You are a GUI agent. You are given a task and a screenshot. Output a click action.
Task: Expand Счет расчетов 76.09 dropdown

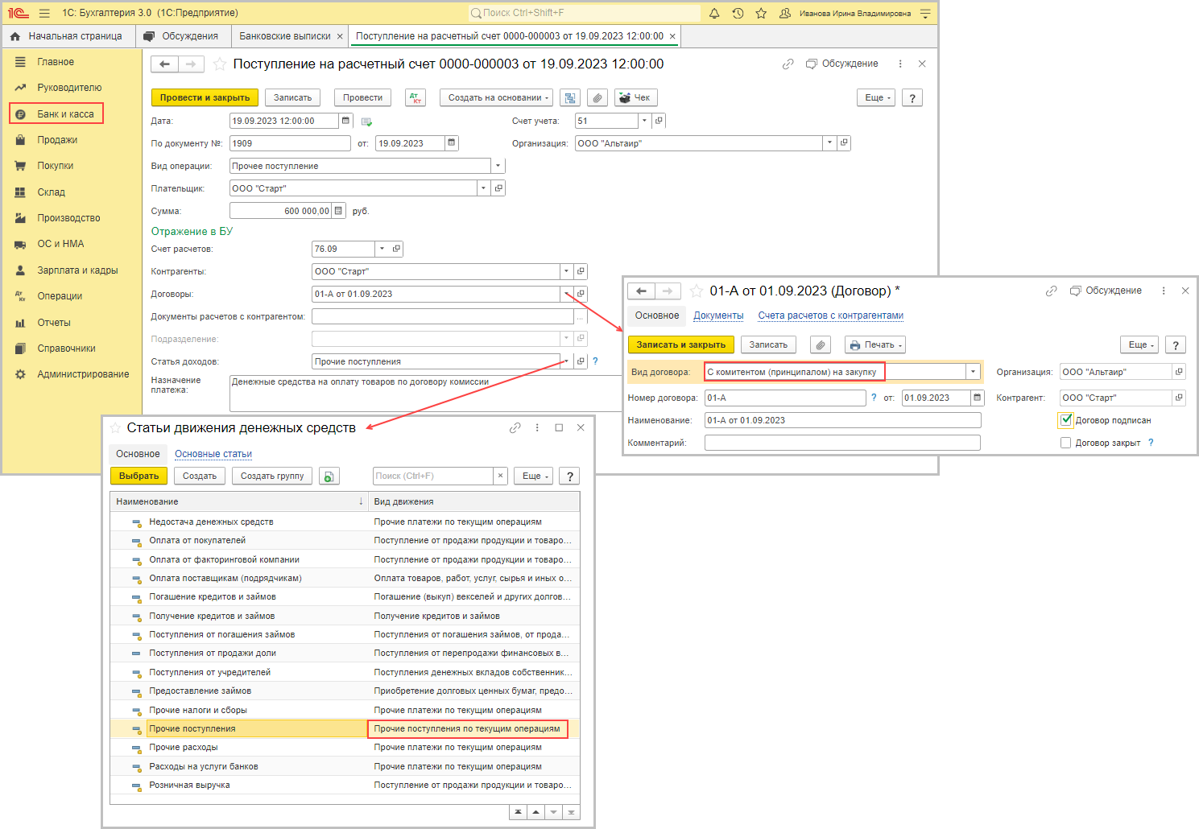click(382, 249)
